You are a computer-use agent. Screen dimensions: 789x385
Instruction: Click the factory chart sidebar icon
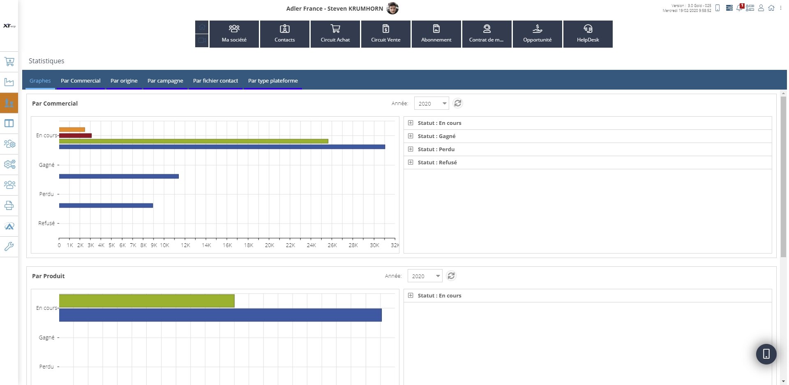9,82
